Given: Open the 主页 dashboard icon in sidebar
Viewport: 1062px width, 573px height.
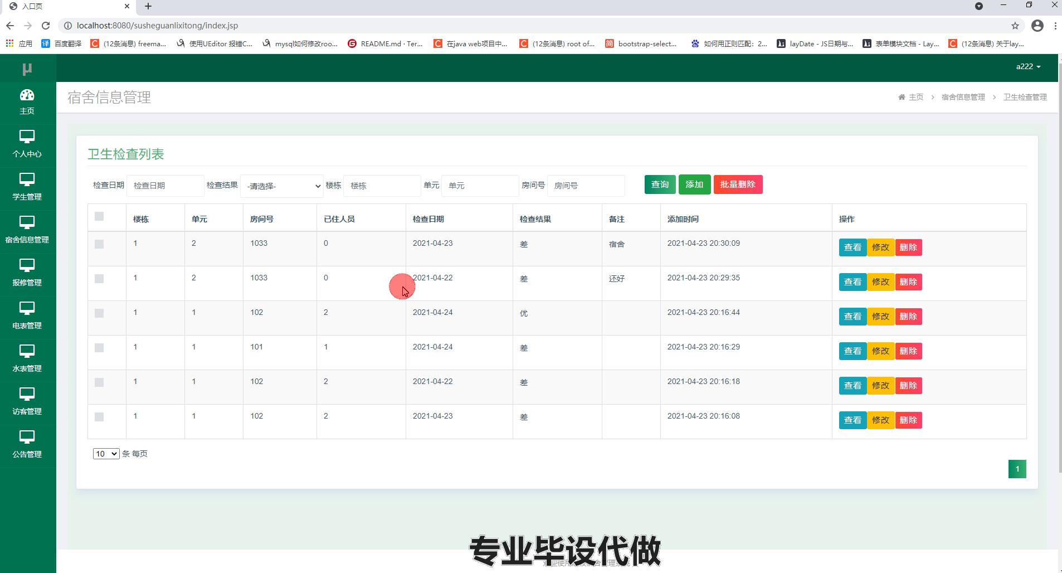Looking at the screenshot, I should [27, 95].
